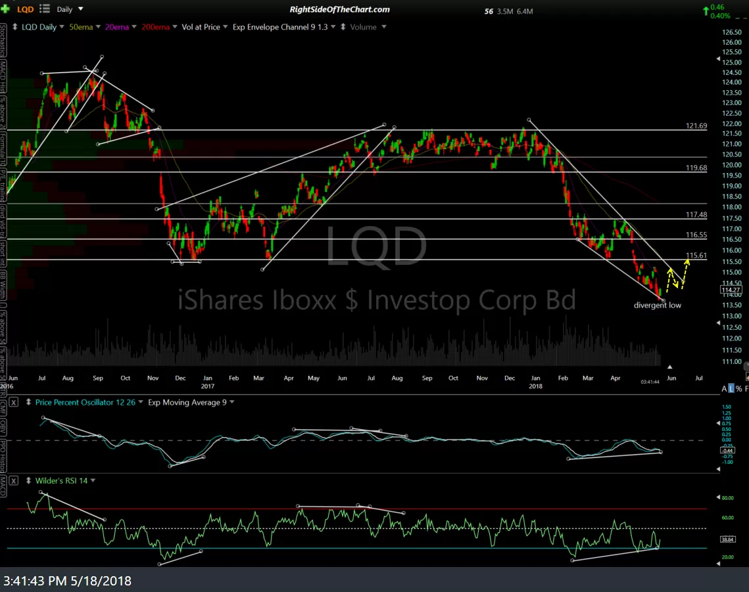Select the Formula(10) side tab
This screenshot has width=749, height=592.
tap(3, 149)
